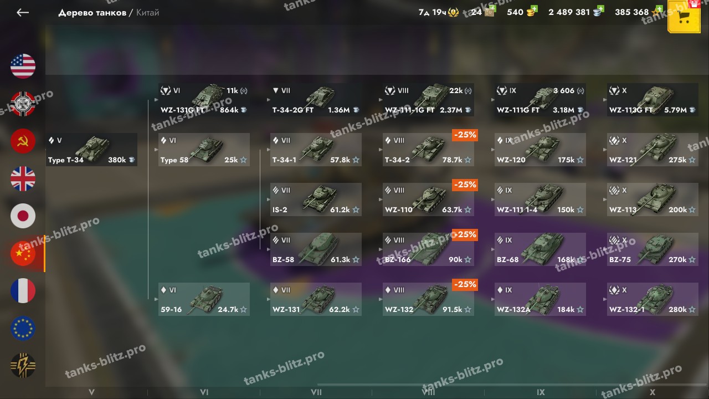Select the France nation flag icon

tap(23, 291)
